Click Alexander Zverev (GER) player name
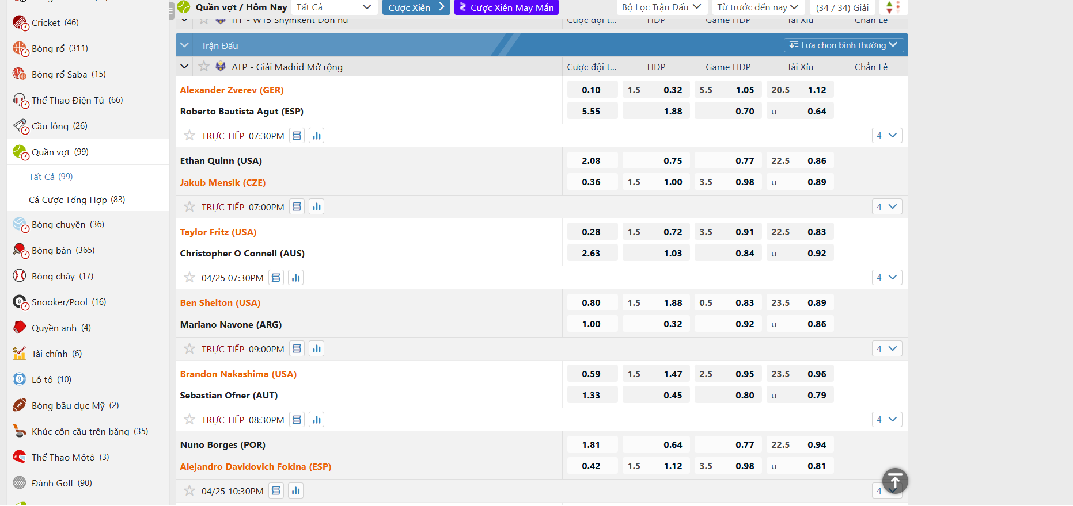1073x506 pixels. [232, 90]
